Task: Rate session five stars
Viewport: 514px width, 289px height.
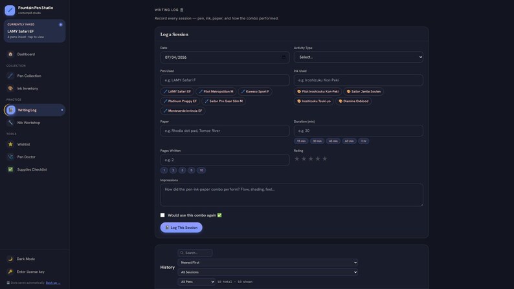Action: click(324, 159)
